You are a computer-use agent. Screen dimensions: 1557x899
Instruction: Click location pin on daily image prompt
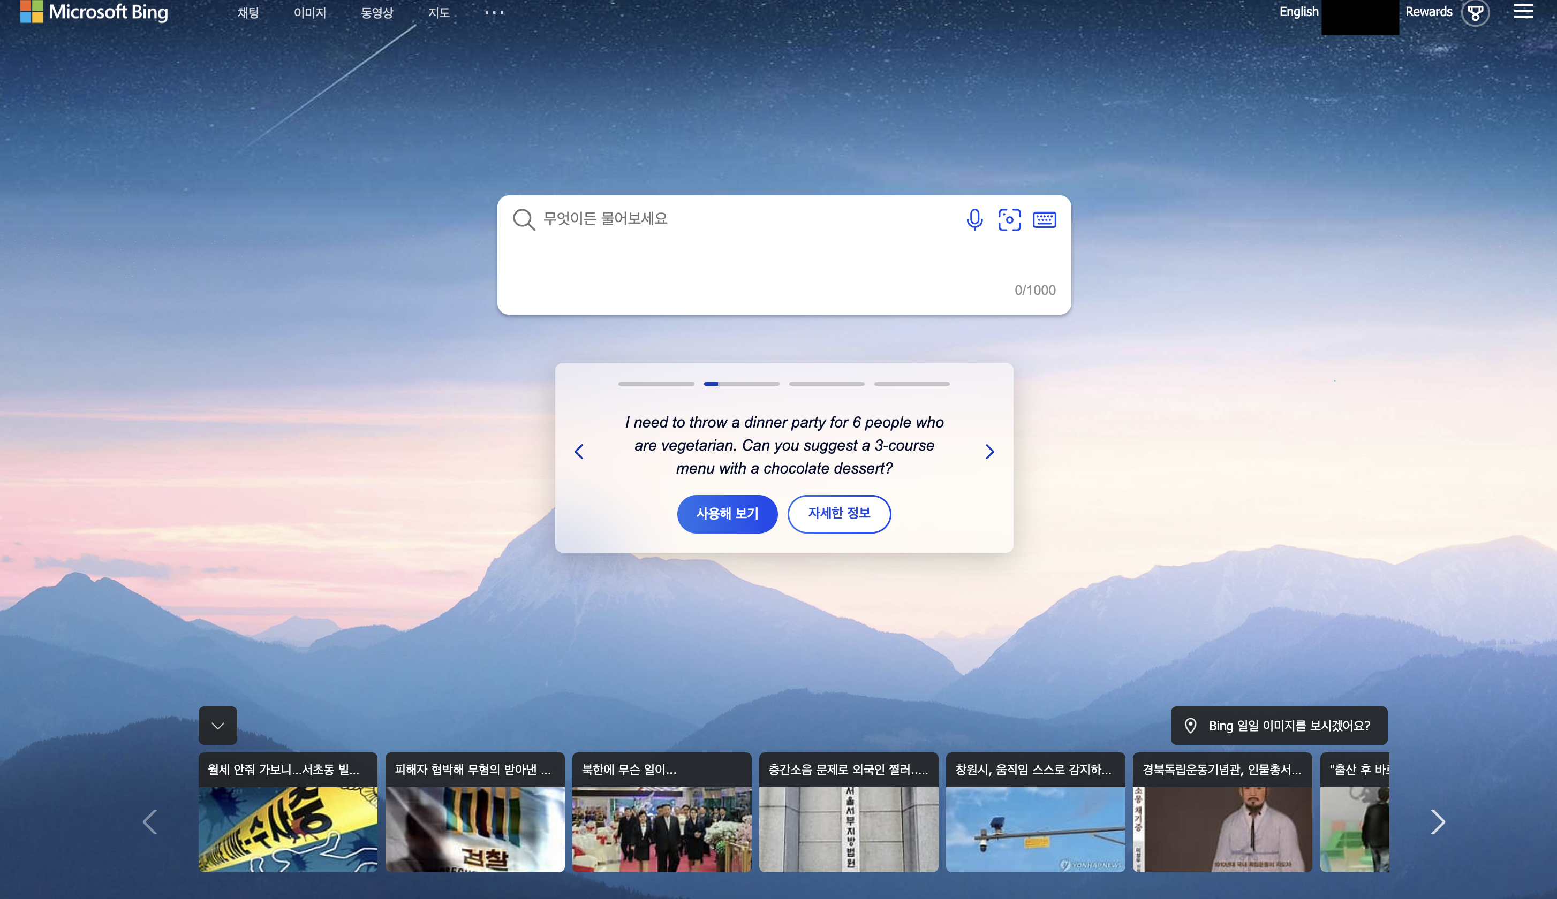point(1190,726)
